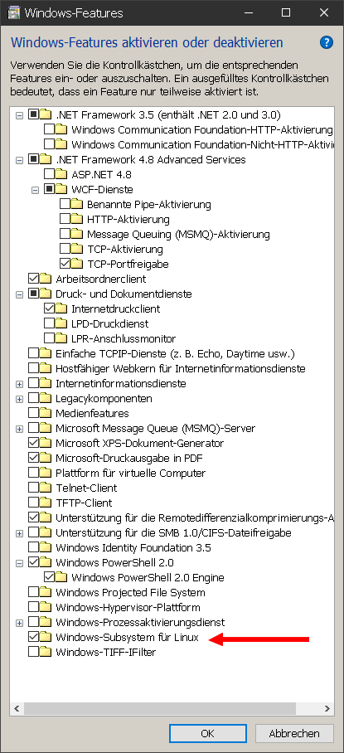This screenshot has width=344, height=753.
Task: Click the blue help question mark icon
Action: (x=327, y=43)
